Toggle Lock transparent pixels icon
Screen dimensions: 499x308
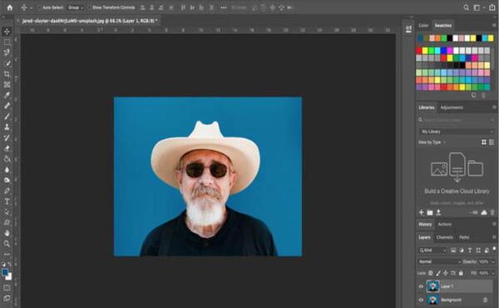pos(431,273)
